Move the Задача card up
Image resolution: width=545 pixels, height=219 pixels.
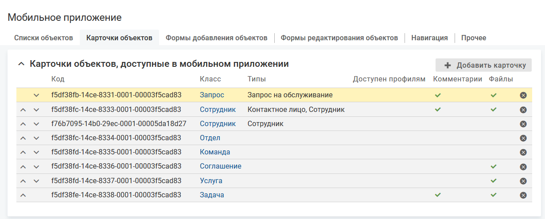pos(23,195)
